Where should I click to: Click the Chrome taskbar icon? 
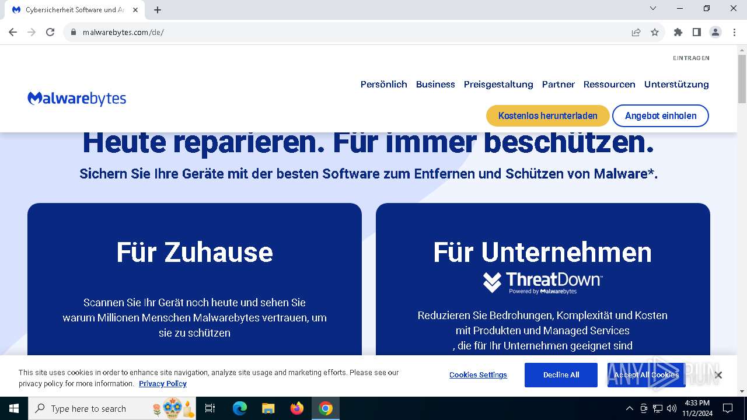tap(326, 408)
